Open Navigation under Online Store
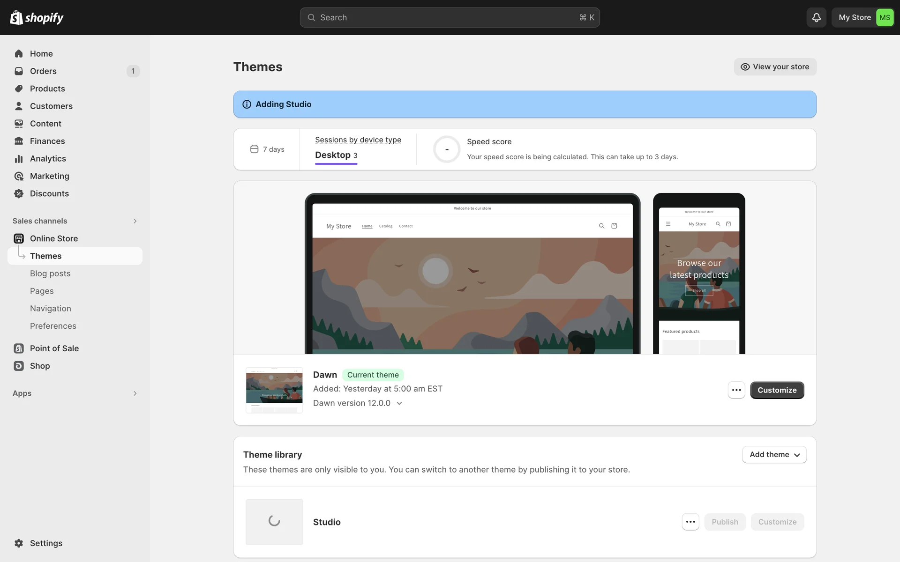The image size is (900, 562). click(51, 309)
